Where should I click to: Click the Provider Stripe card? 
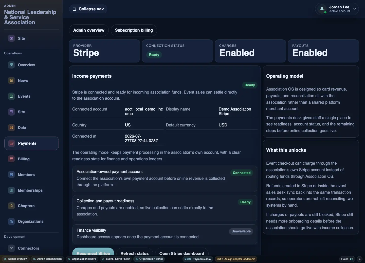point(104,51)
